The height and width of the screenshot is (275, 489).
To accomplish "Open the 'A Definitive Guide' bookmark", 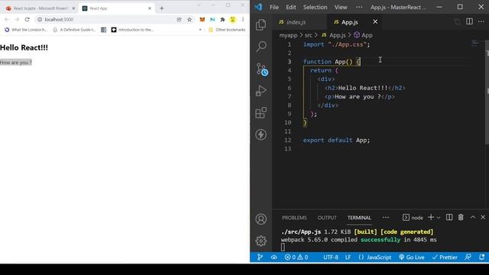I will point(75,30).
